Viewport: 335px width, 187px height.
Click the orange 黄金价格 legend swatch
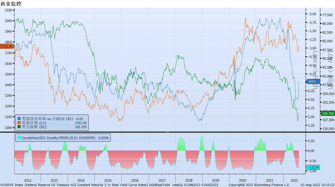19,123
